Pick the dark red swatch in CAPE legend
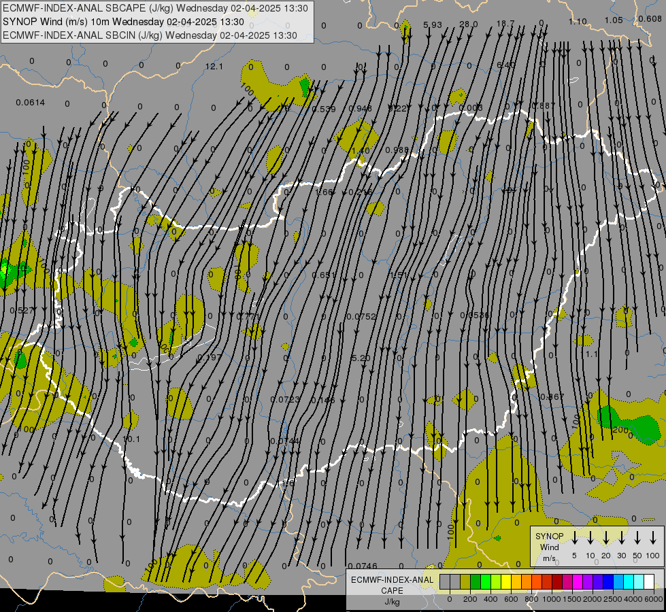The width and height of the screenshot is (666, 612). [557, 581]
